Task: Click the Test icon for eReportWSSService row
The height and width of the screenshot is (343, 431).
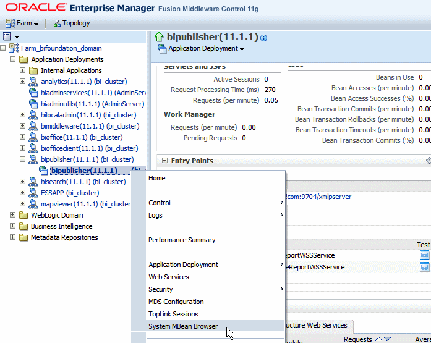Action: [424, 266]
